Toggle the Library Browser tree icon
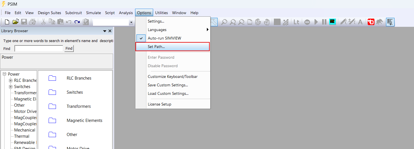 point(390,22)
